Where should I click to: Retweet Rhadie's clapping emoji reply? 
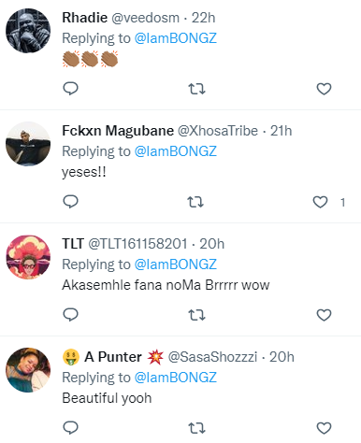pos(196,89)
